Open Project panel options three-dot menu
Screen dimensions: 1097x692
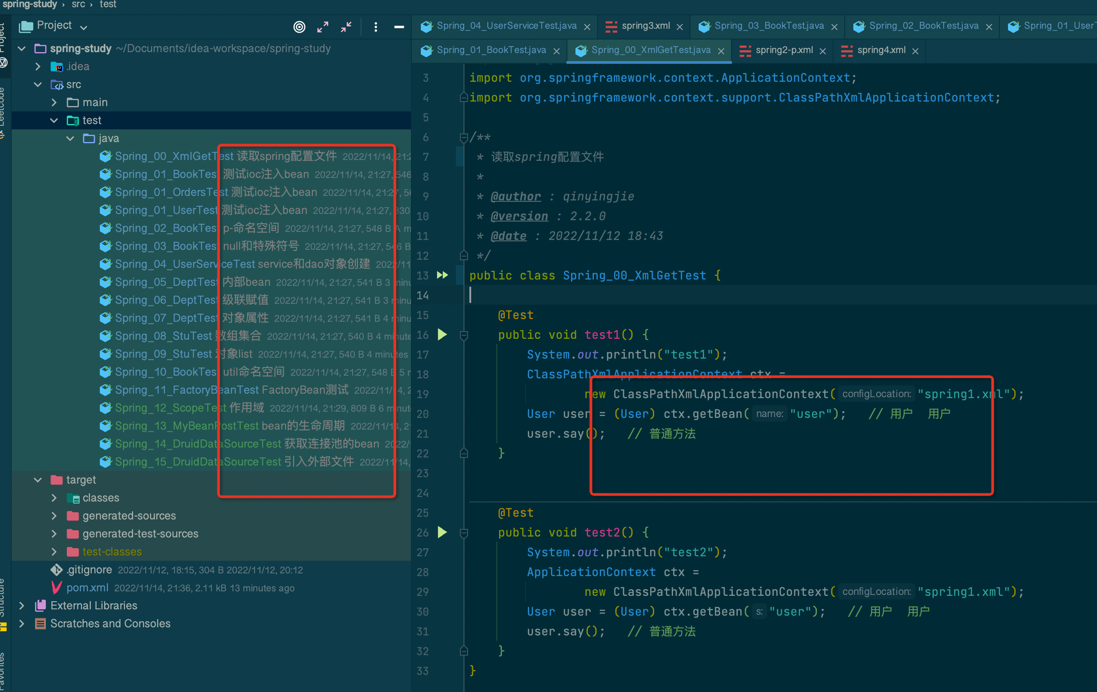click(x=375, y=27)
